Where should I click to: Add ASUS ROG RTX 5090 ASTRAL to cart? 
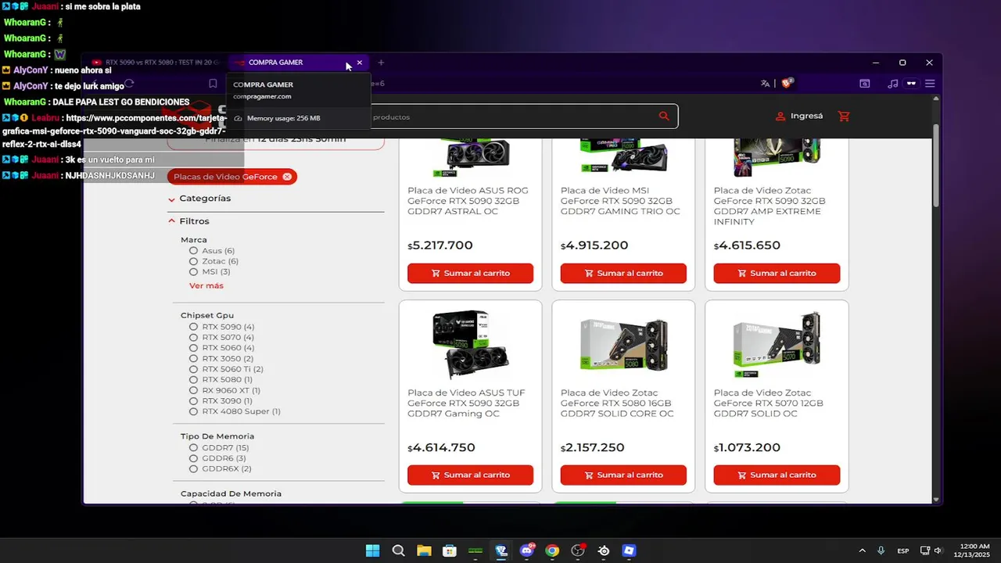point(470,273)
